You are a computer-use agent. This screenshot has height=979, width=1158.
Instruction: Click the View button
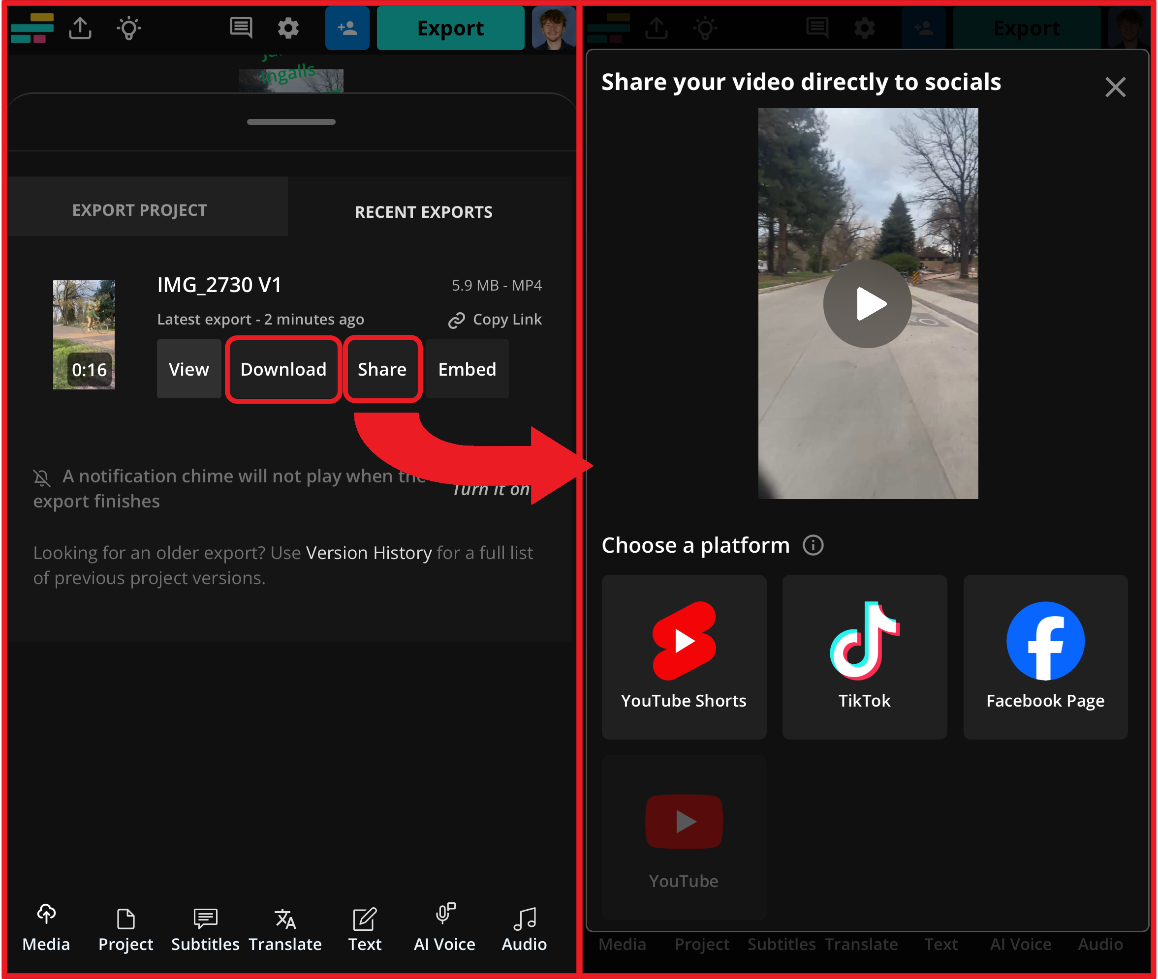tap(189, 369)
